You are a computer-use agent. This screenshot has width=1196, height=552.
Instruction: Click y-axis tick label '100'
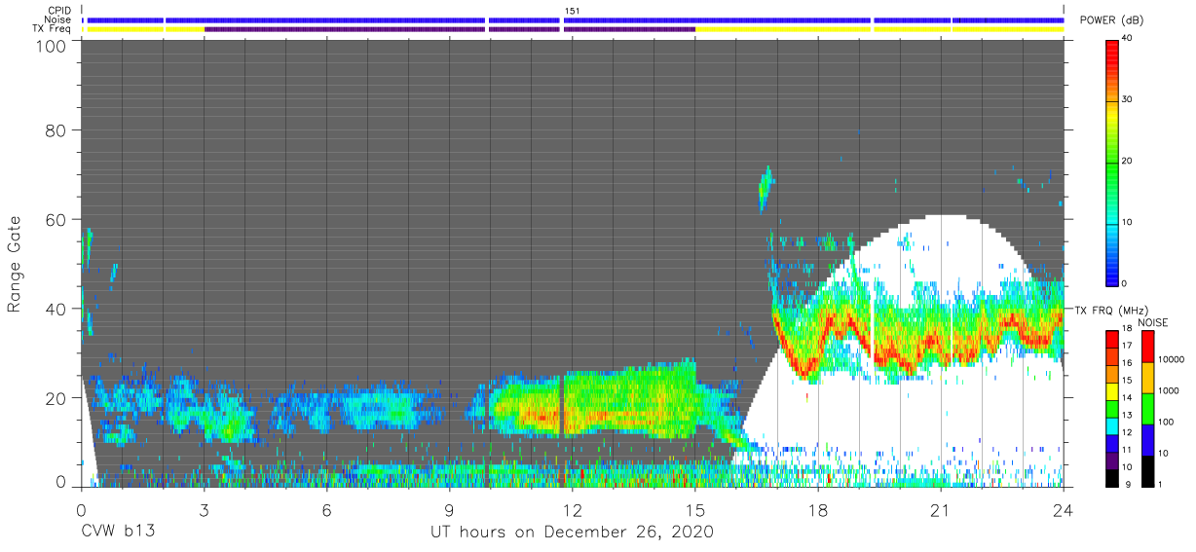[x=51, y=46]
